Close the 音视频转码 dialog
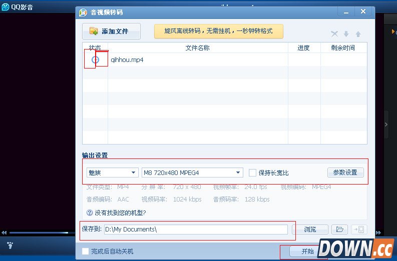This screenshot has width=397, height=261. [x=363, y=11]
